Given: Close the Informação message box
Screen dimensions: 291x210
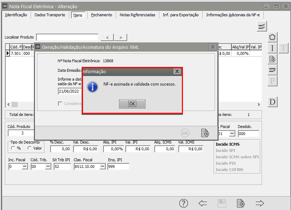Looking at the screenshot, I should pos(177,71).
